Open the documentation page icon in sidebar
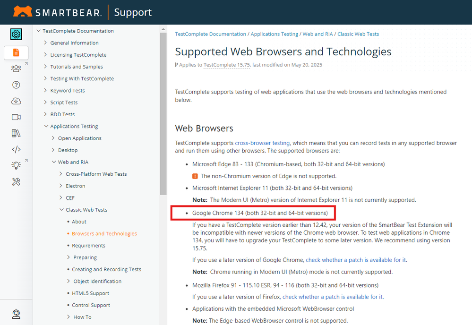The height and width of the screenshot is (325, 472). 16,52
